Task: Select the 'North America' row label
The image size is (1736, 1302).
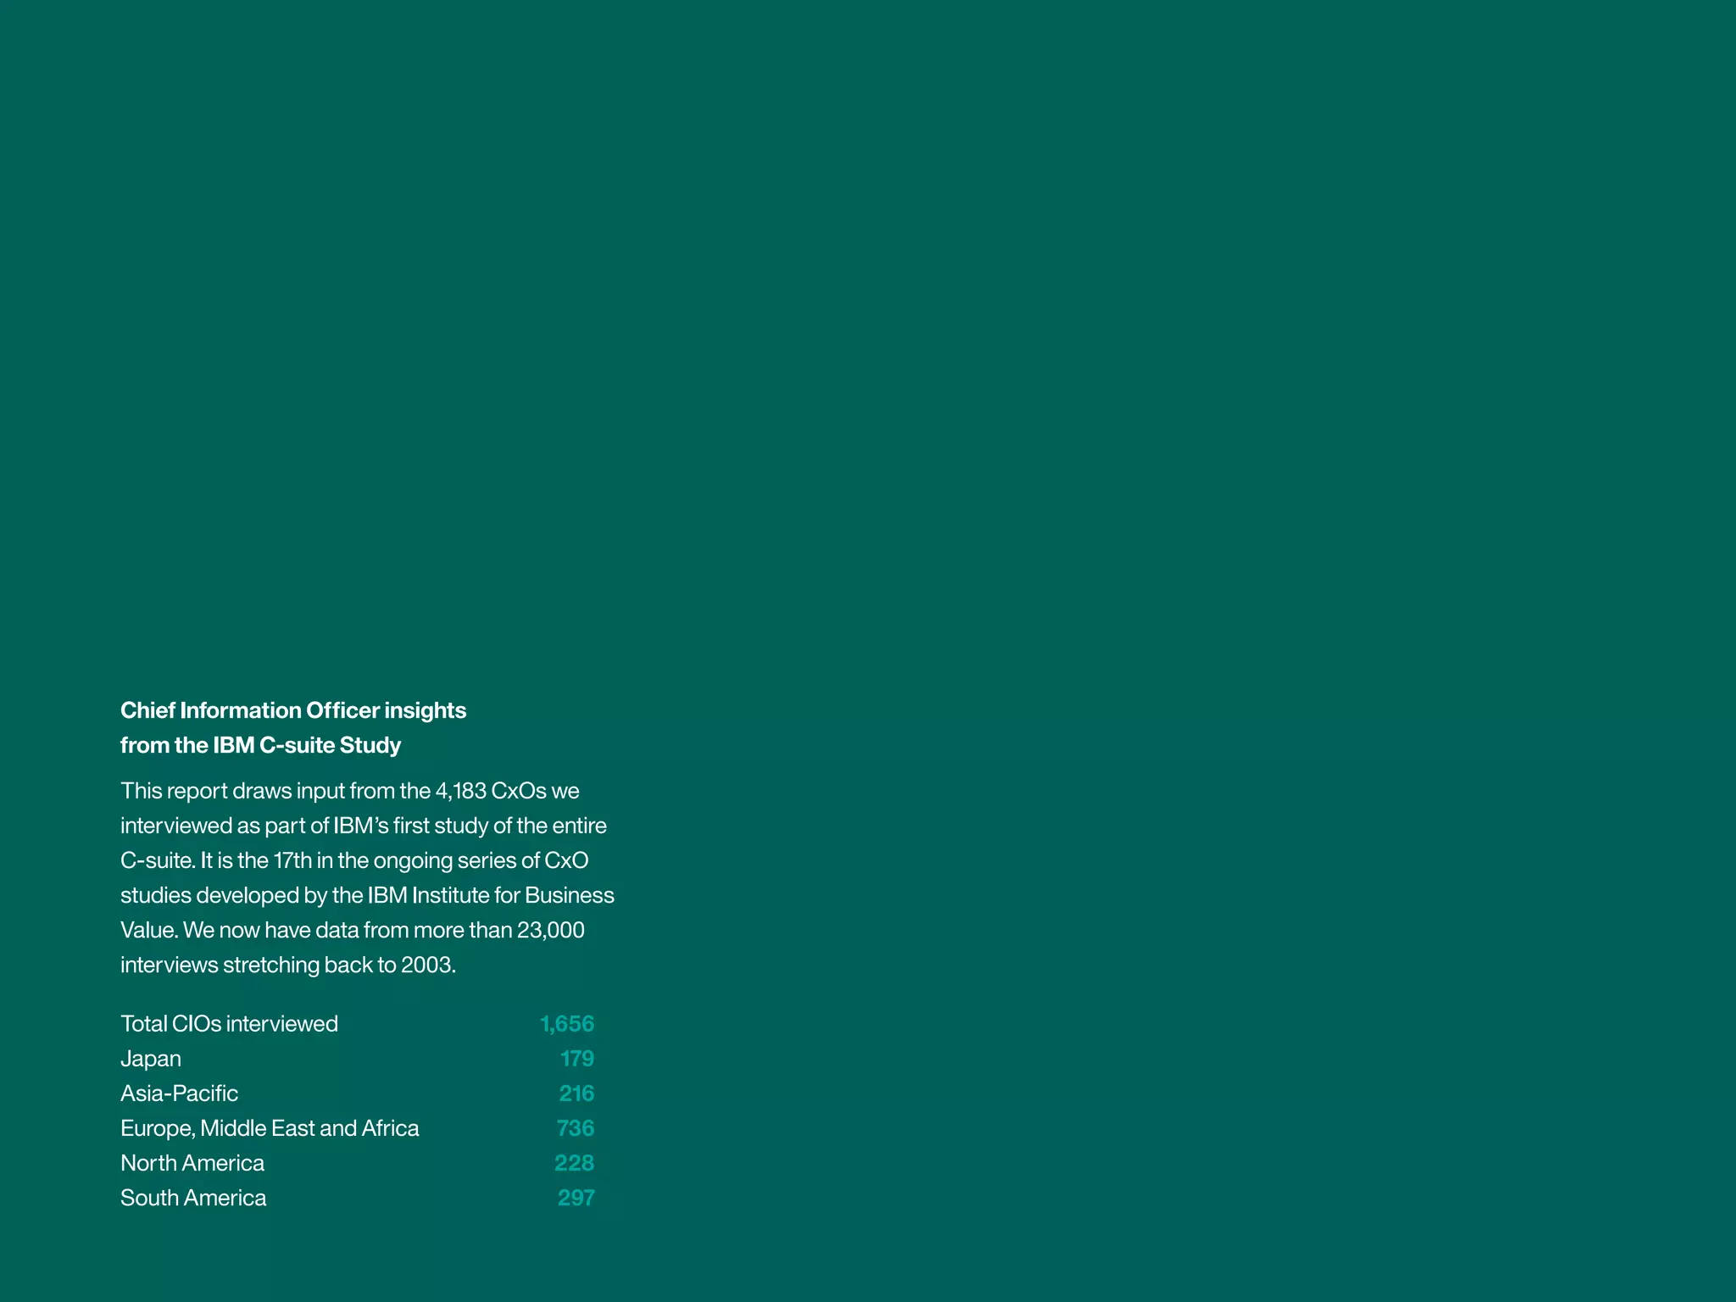Action: (x=192, y=1163)
